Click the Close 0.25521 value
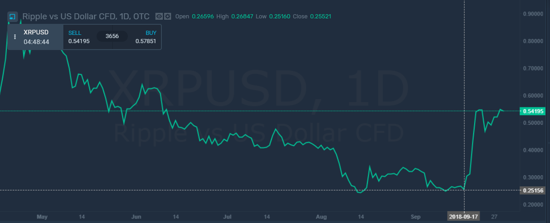The image size is (550, 223). (x=321, y=17)
